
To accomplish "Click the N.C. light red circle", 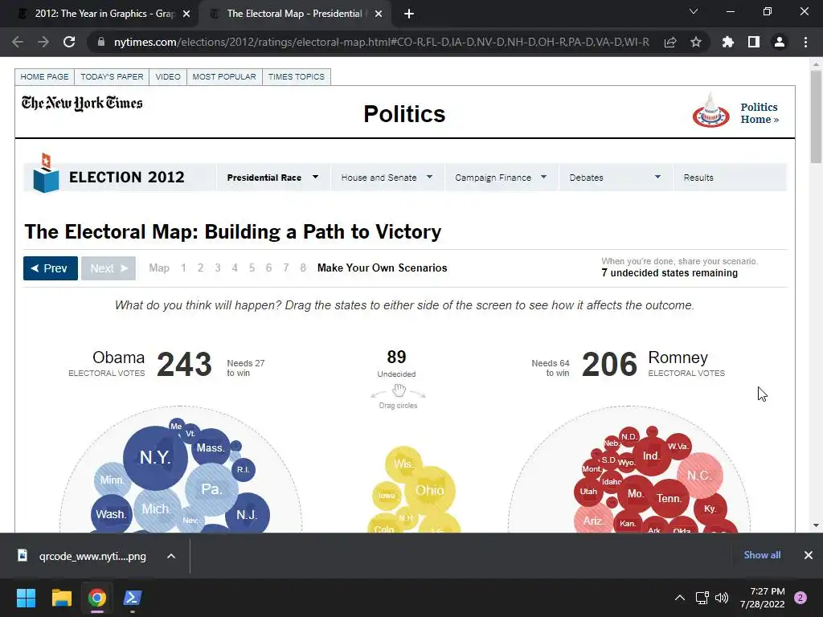I will [700, 476].
